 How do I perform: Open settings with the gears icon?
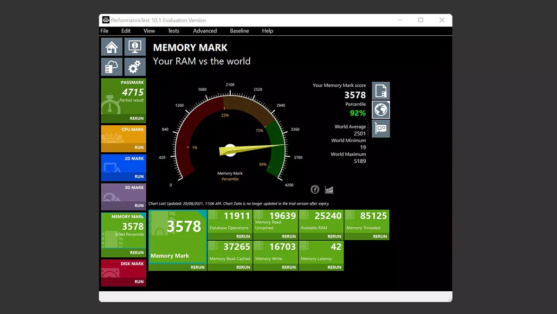click(x=135, y=67)
